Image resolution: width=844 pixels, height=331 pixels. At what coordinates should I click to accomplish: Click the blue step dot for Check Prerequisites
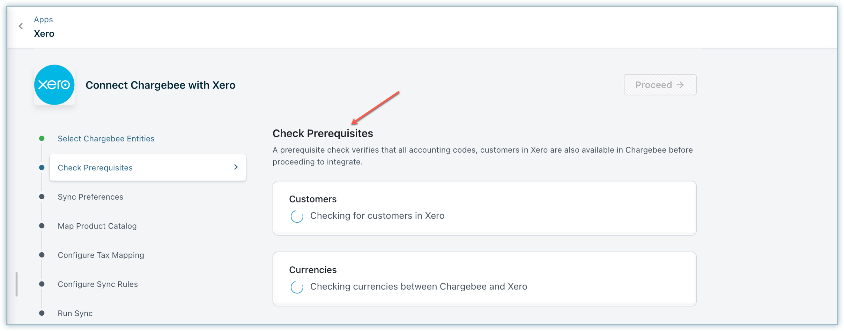click(42, 168)
